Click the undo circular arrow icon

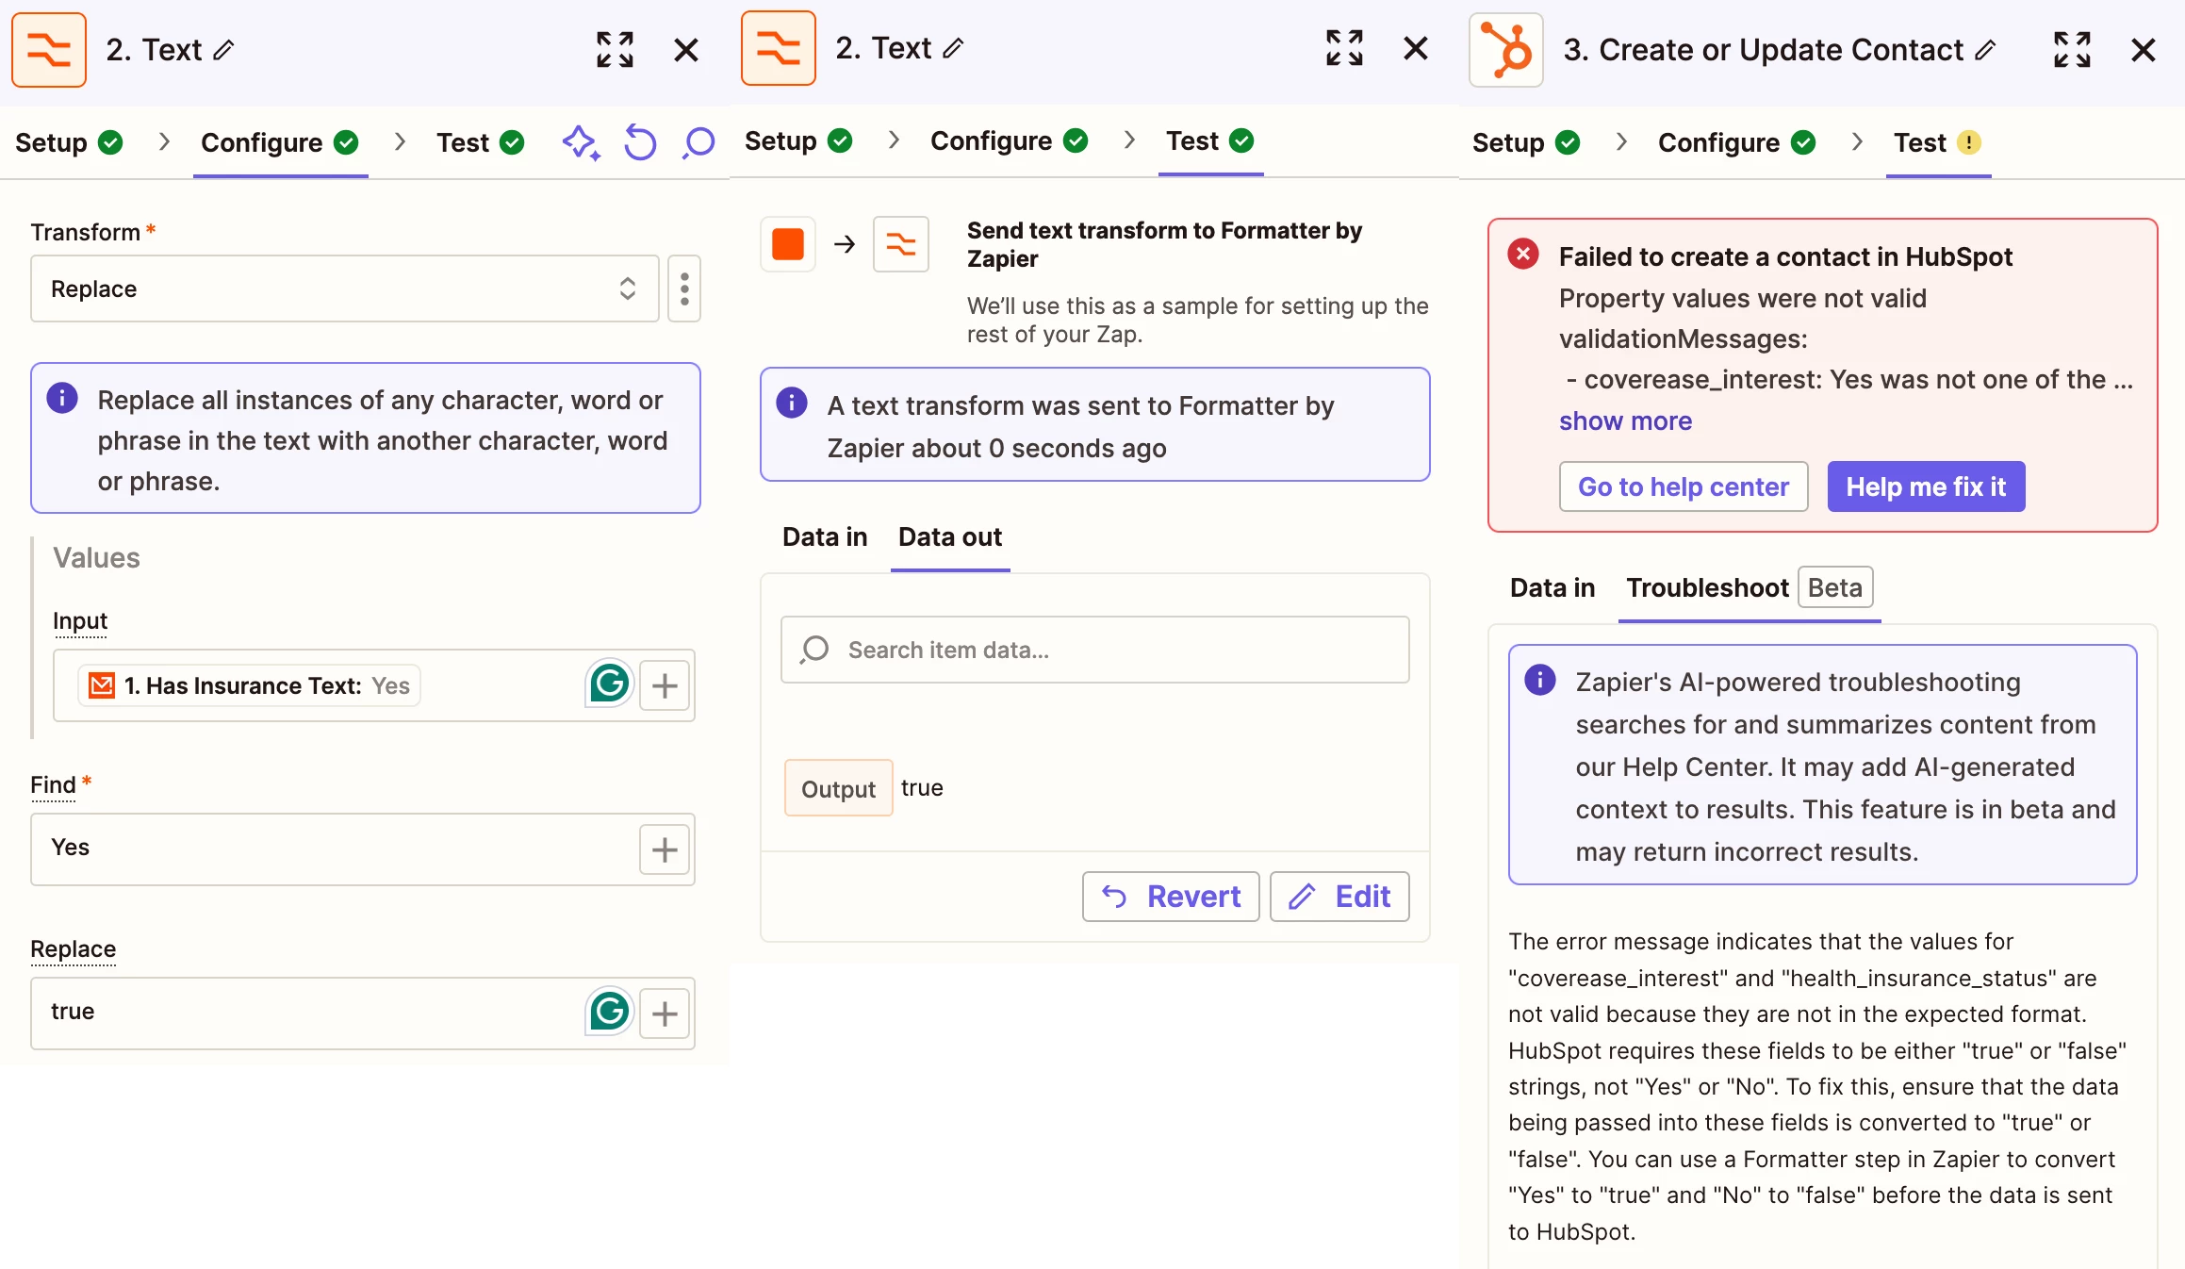640,143
